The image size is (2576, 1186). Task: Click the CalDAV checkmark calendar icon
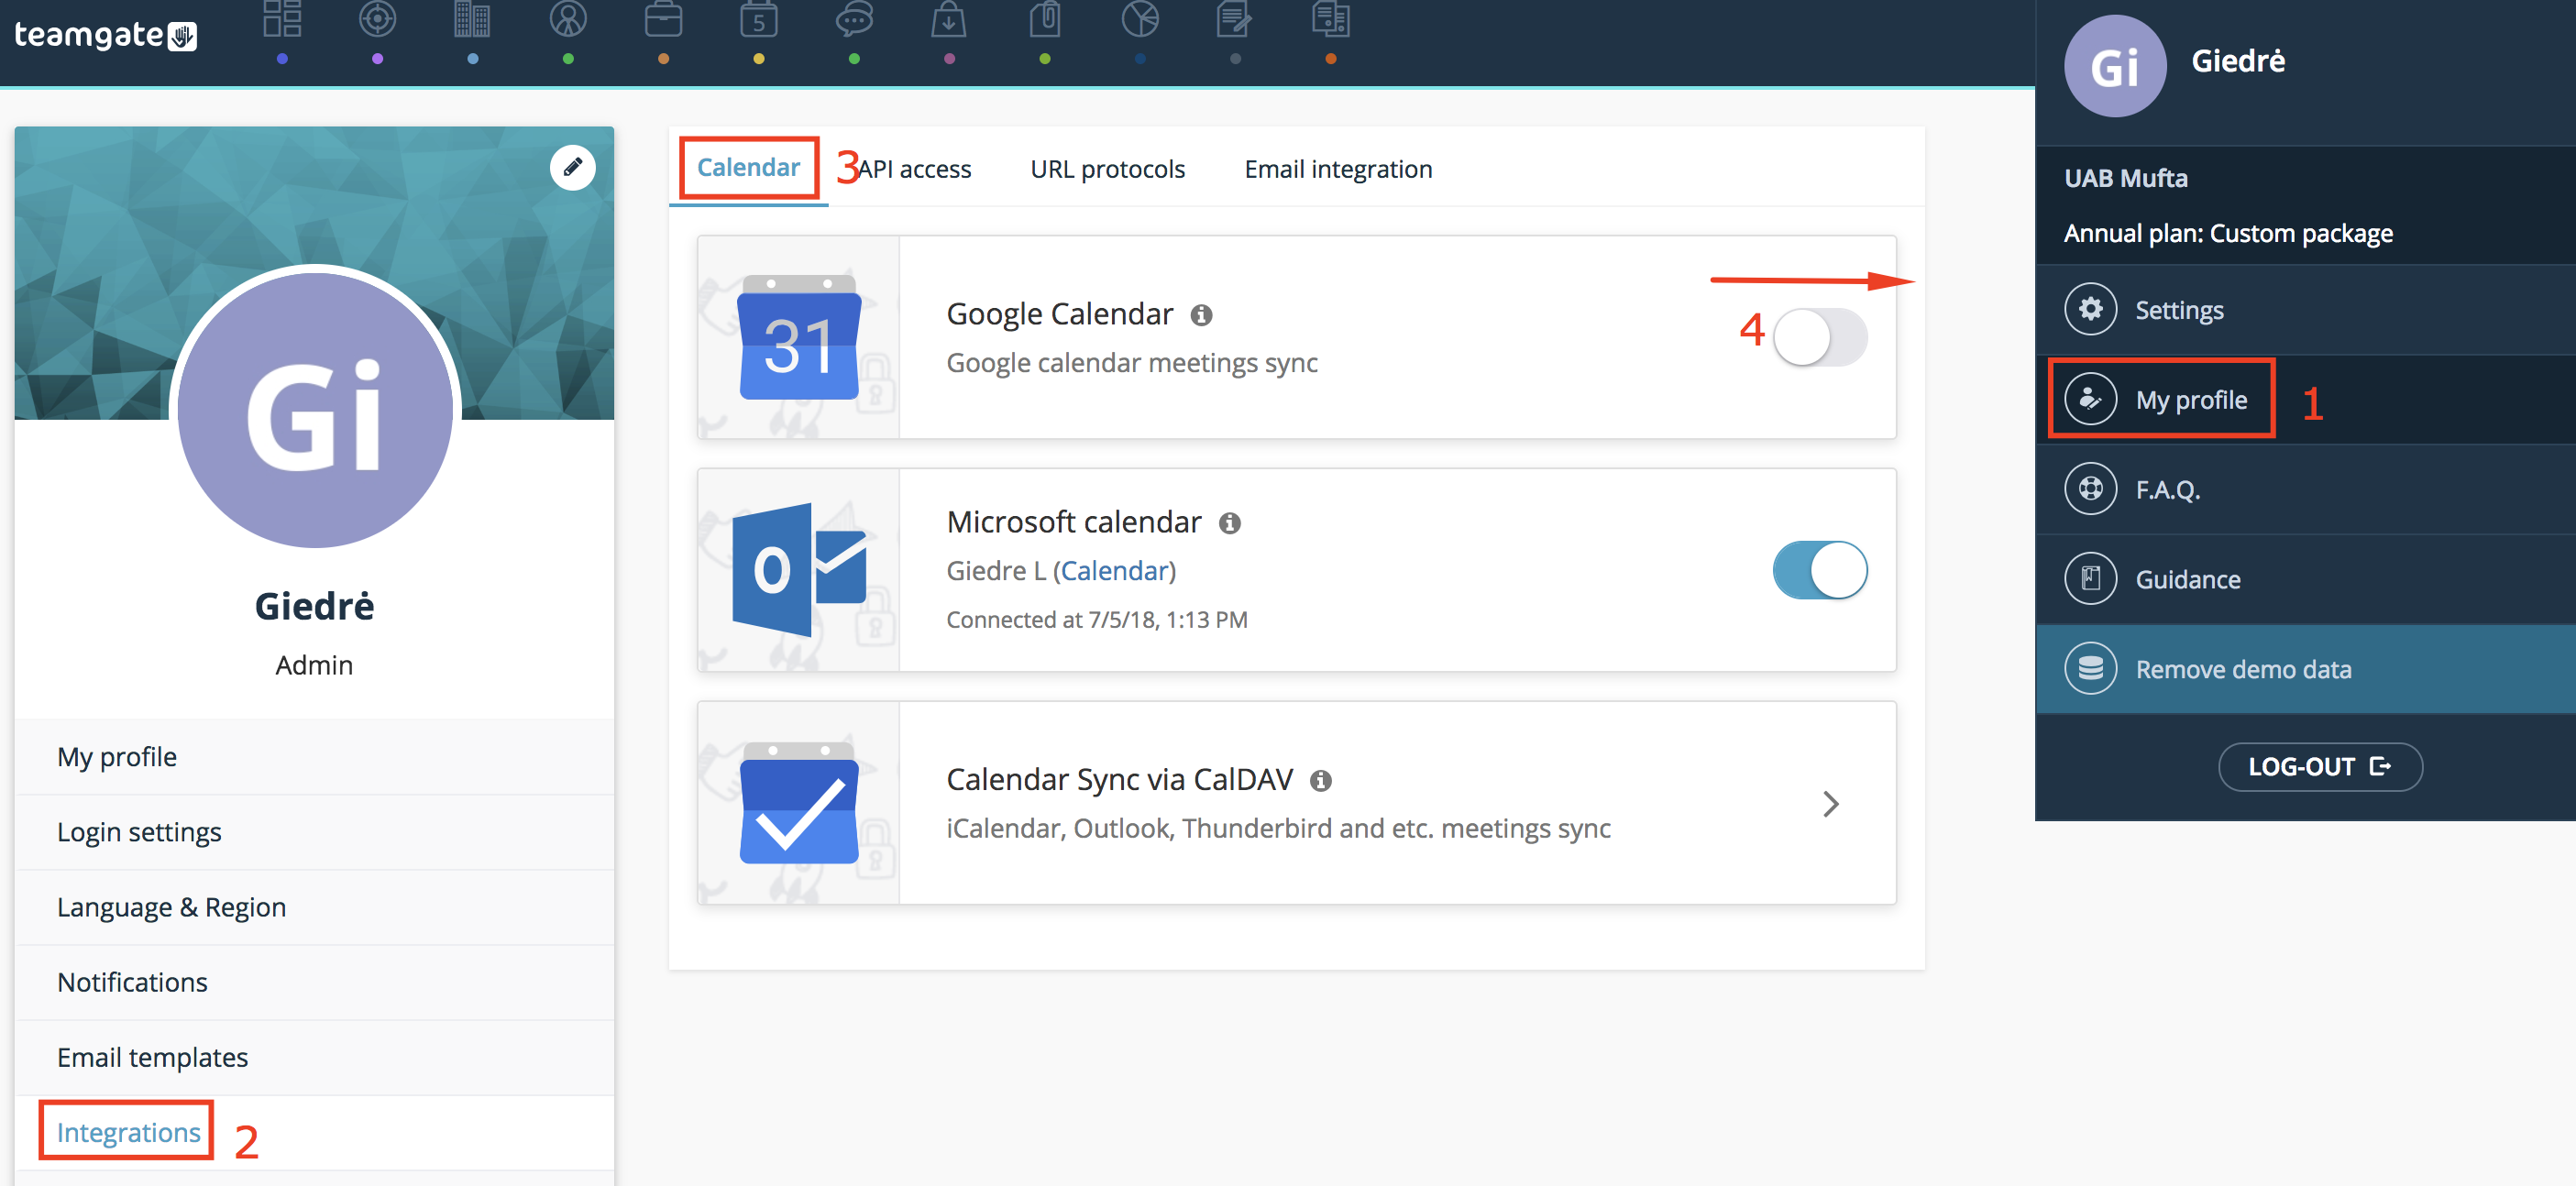tap(799, 803)
